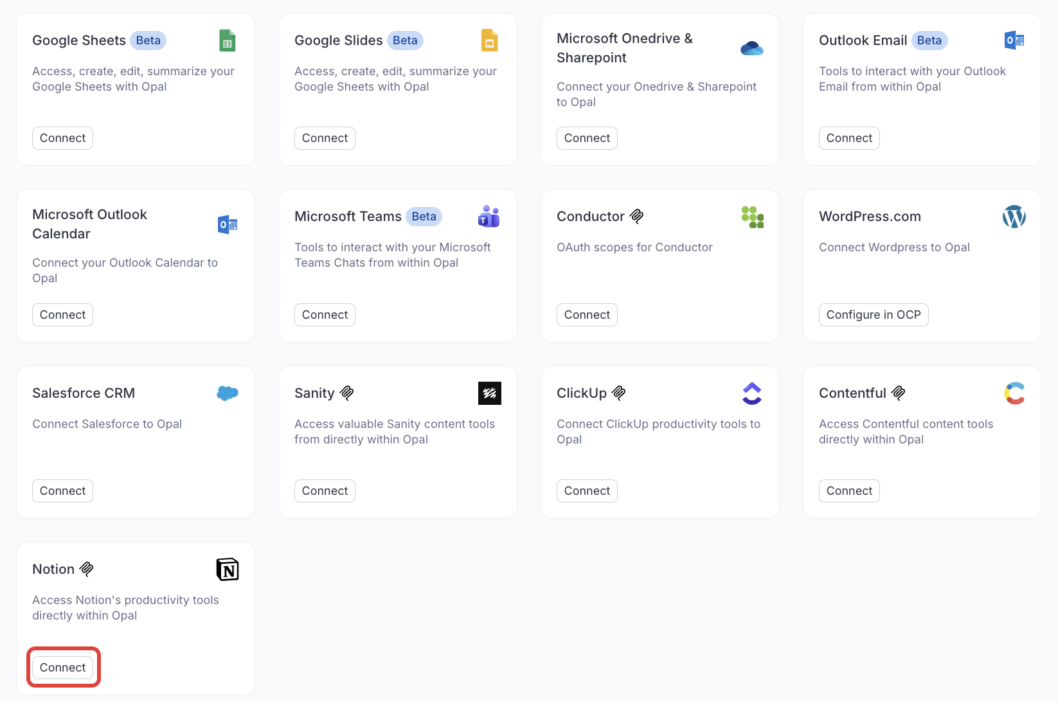Connect Google Sheets
The image size is (1058, 703).
coord(62,138)
